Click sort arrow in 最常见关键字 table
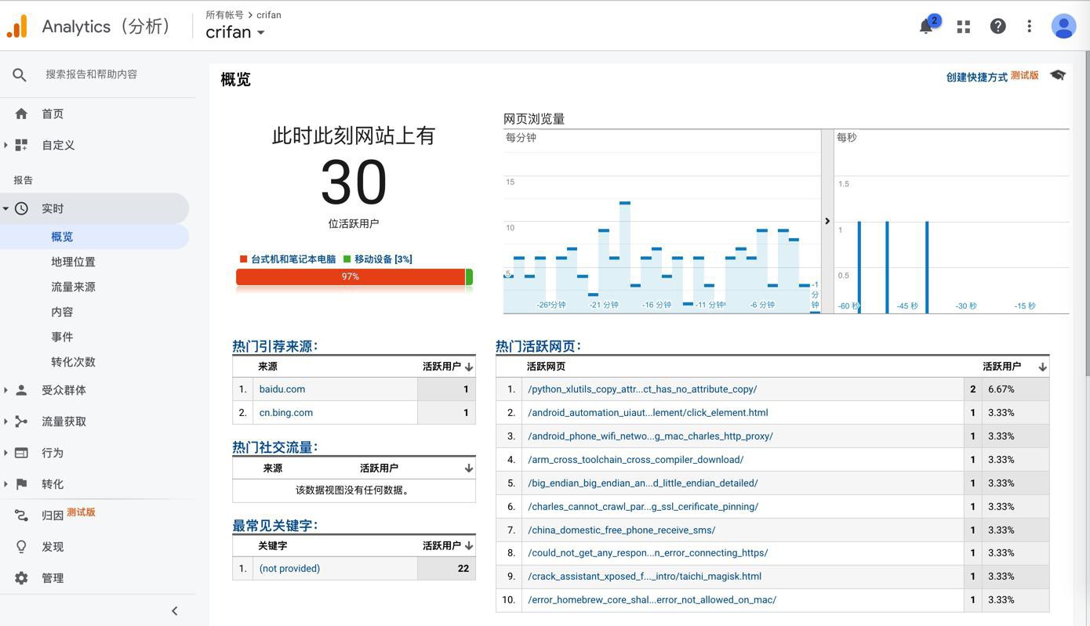This screenshot has width=1090, height=626. (469, 546)
